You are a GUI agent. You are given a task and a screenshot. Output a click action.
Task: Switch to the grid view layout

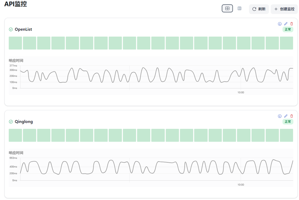click(x=227, y=8)
